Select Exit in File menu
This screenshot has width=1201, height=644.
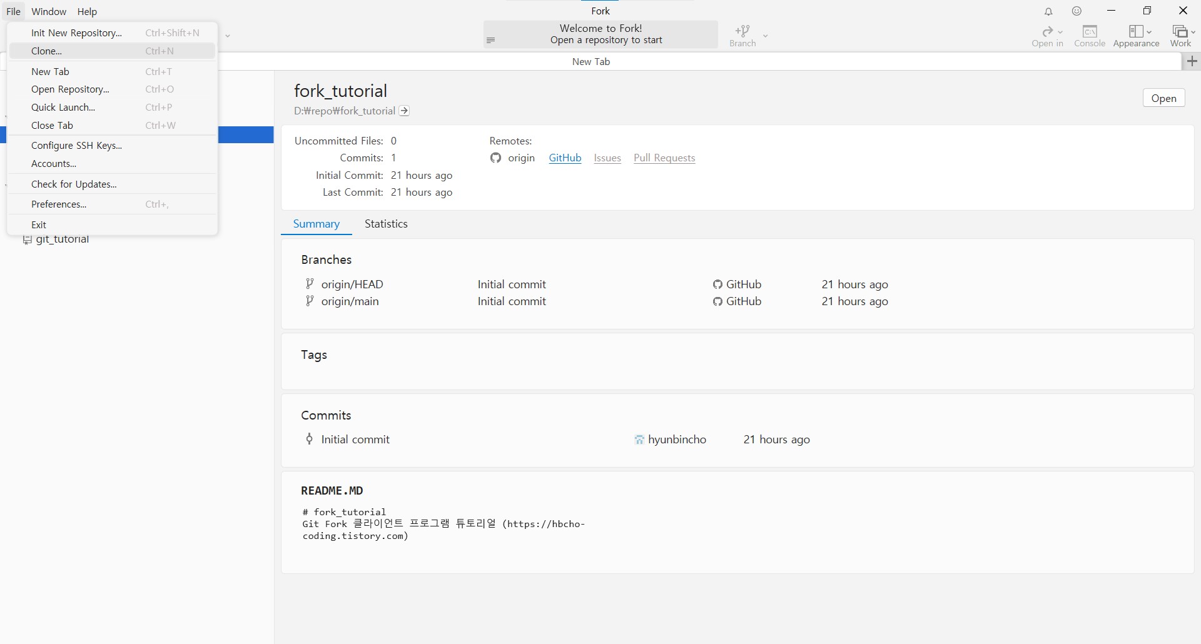click(x=113, y=224)
